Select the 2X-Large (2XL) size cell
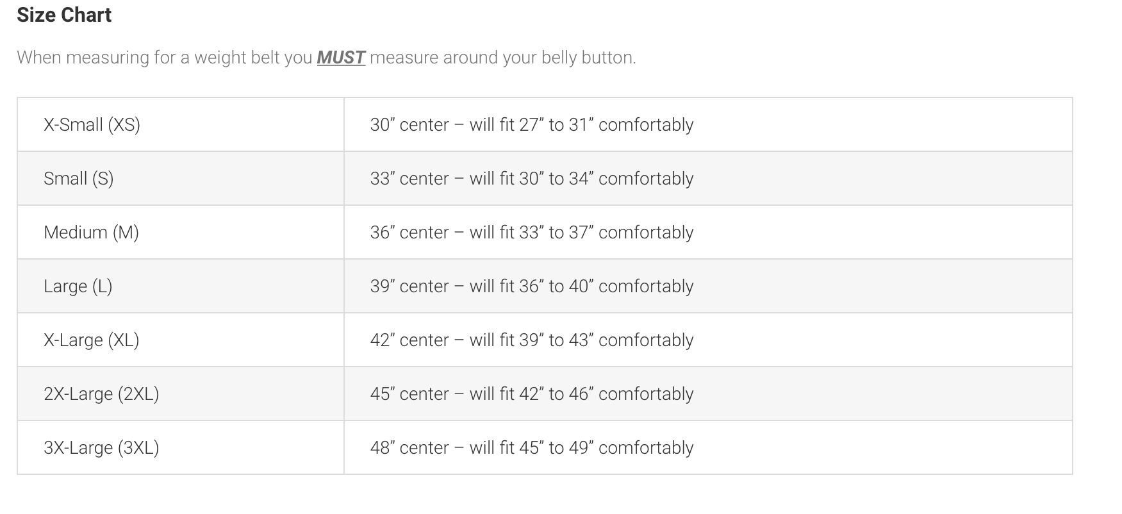The height and width of the screenshot is (514, 1122). pos(181,394)
